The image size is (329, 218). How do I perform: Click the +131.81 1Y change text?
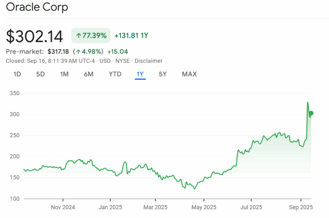[x=132, y=36]
